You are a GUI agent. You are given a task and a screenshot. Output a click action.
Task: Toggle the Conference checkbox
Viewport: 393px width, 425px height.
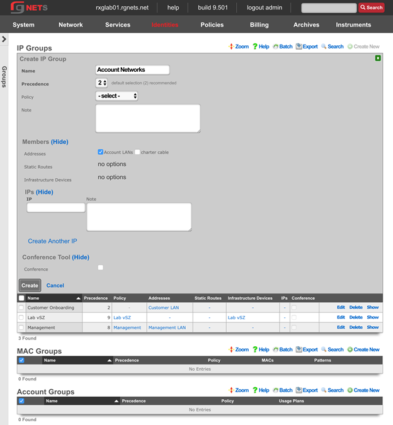[x=101, y=268]
